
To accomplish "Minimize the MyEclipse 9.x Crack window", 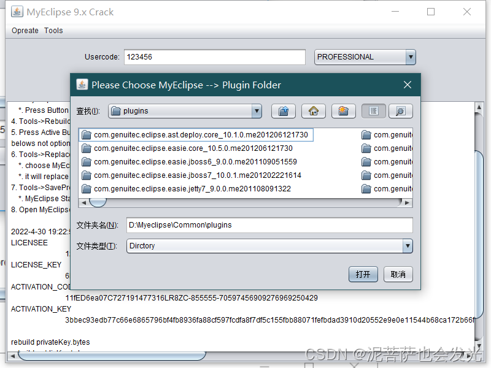I will 395,12.
